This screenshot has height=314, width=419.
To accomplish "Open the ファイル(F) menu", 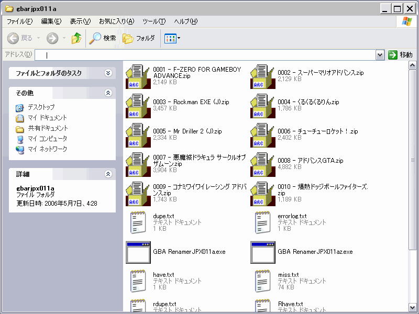I will 19,21.
